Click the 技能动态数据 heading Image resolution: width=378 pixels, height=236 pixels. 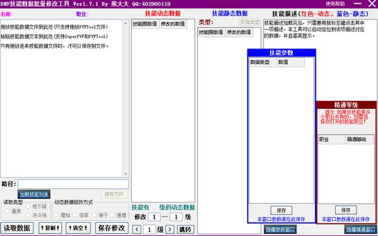(x=163, y=13)
